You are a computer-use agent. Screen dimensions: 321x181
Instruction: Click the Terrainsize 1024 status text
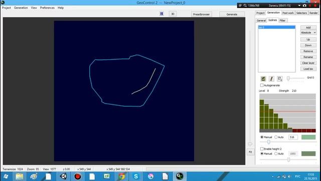pyautogui.click(x=13, y=169)
